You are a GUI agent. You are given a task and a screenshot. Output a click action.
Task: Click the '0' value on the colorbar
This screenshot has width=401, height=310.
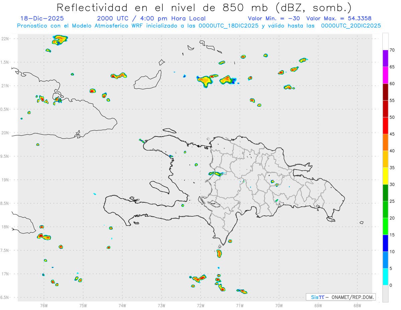(x=391, y=285)
